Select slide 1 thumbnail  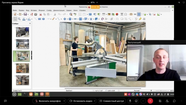(23, 32)
